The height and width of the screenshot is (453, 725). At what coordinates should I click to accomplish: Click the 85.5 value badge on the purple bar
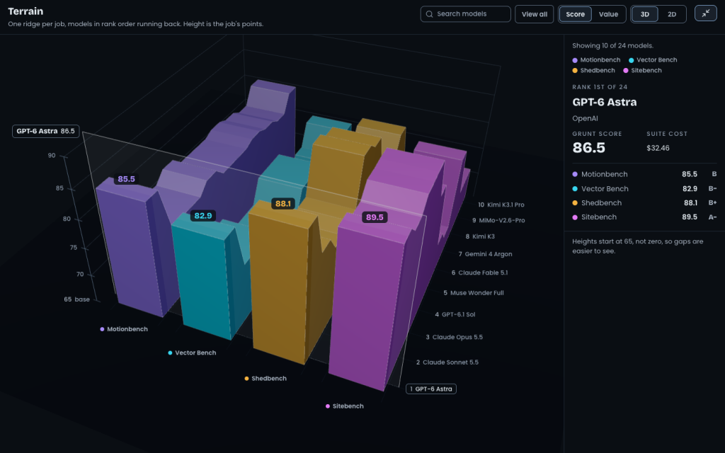[126, 179]
